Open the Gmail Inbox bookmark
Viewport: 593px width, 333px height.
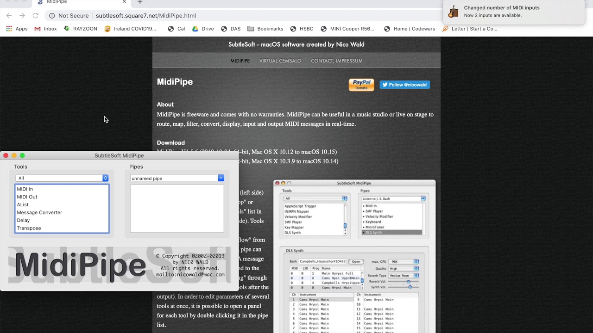click(x=45, y=29)
